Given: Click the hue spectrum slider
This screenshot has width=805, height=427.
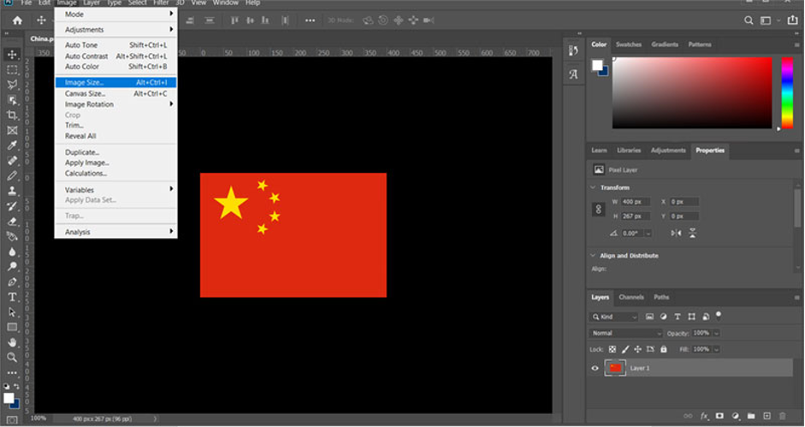Looking at the screenshot, I should click(x=787, y=93).
